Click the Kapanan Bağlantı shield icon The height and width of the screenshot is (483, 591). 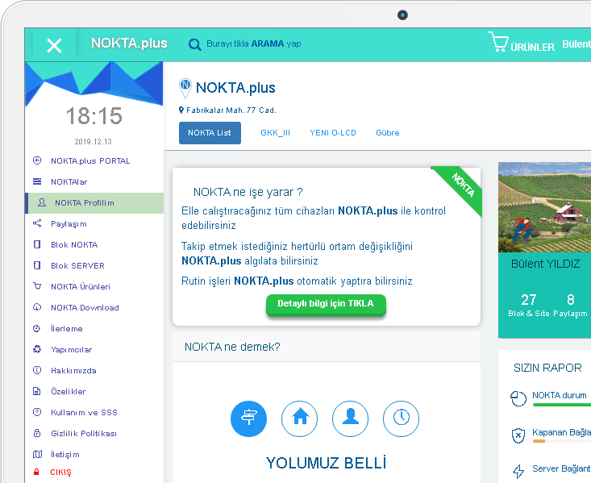pyautogui.click(x=518, y=436)
